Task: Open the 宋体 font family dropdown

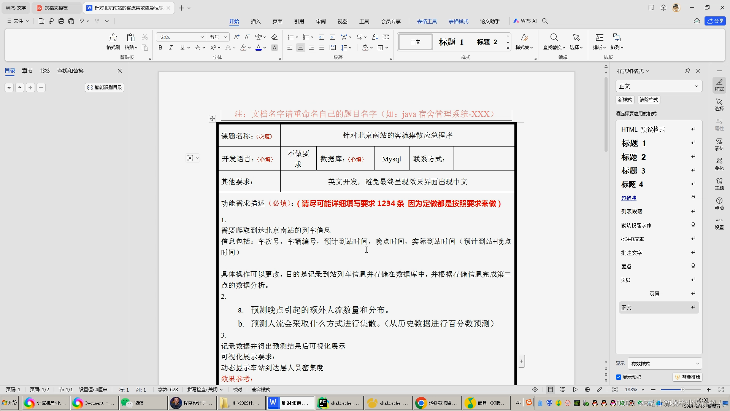Action: click(202, 37)
